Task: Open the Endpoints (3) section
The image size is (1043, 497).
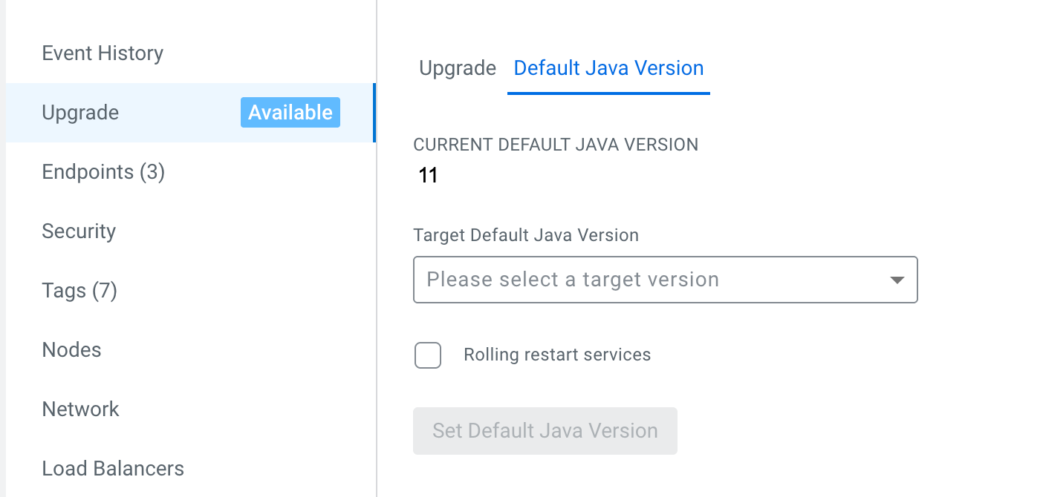Action: point(103,172)
